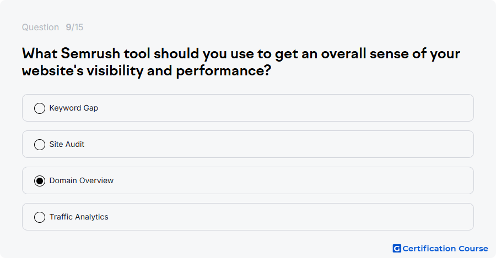Screen dimensions: 496x258
Task: Click the blue G logo icon
Action: click(x=397, y=249)
